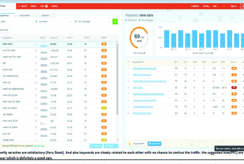Open edmunds.com/new-cars link

[x=145, y=68]
